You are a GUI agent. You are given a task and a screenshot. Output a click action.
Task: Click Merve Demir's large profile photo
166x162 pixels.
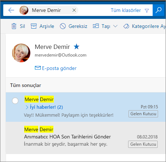click(x=21, y=53)
